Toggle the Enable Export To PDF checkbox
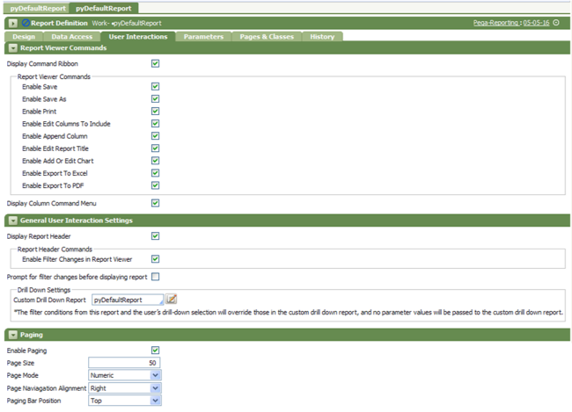The height and width of the screenshot is (412, 572). (x=155, y=185)
